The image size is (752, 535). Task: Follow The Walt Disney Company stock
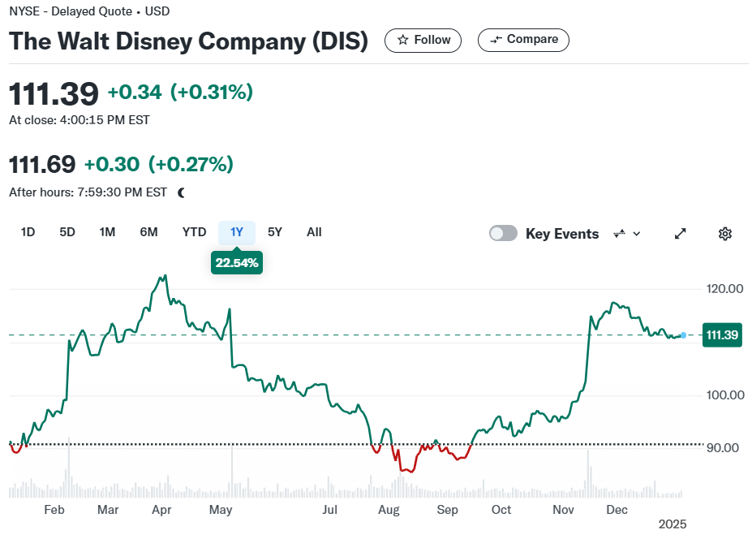coord(423,40)
